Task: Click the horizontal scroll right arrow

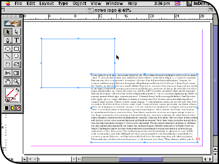Action: 210,159
